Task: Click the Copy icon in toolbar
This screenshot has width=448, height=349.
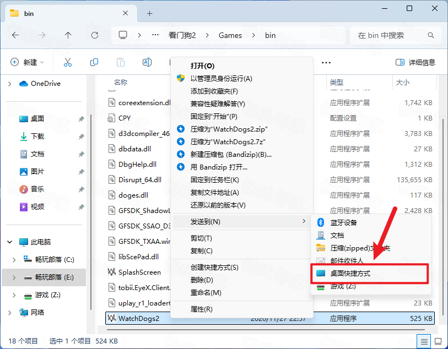Action: click(94, 62)
